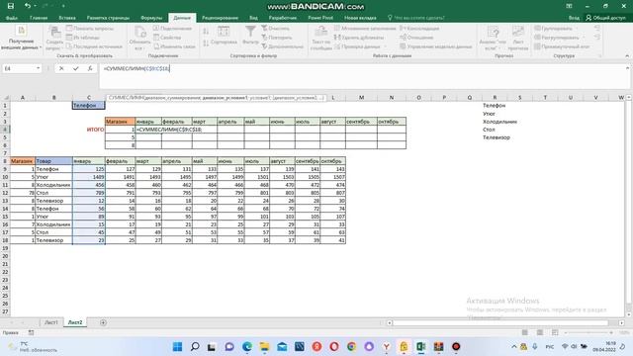633x356 pixels.
Task: Click Последние источники in the ribbon
Action: pos(94,46)
